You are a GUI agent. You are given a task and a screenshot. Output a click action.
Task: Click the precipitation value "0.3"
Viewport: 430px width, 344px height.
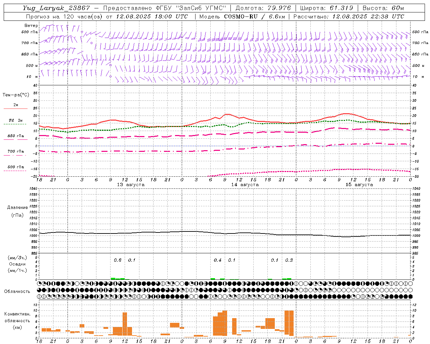pos(289,260)
